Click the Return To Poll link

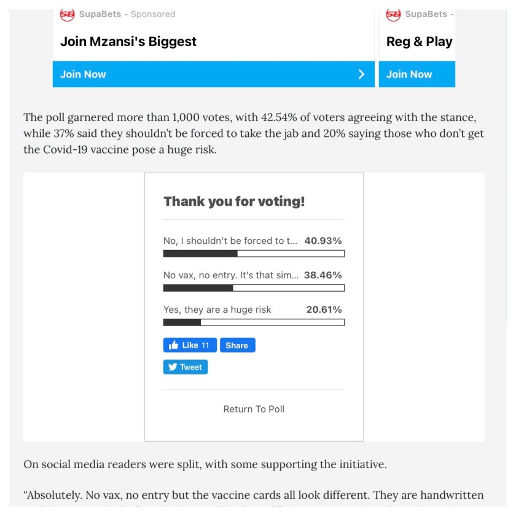254,409
